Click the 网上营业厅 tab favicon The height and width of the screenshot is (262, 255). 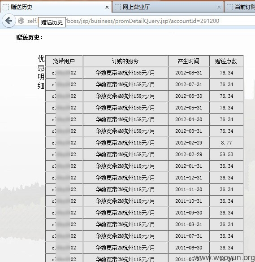coord(118,7)
